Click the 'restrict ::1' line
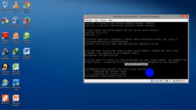 [x=92, y=35]
